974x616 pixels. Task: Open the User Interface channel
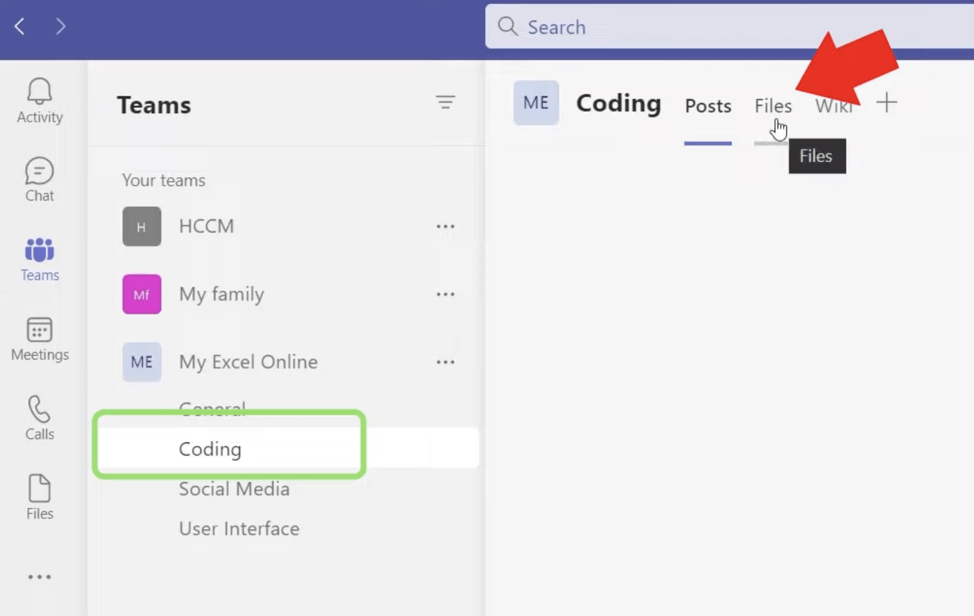[x=239, y=529]
